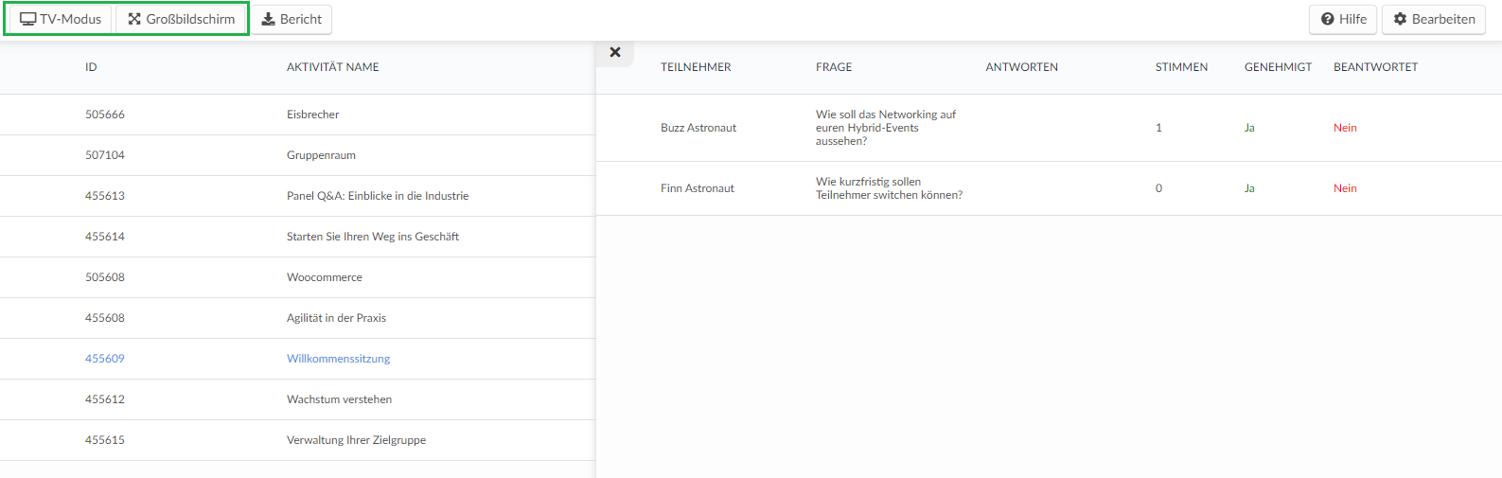1502x478 pixels.
Task: Click Nein status for Finn Astronaut
Action: (x=1345, y=188)
